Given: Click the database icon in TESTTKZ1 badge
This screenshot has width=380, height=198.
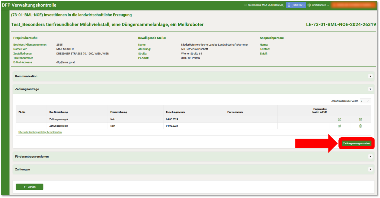Looking at the screenshot, I should pyautogui.click(x=289, y=5).
